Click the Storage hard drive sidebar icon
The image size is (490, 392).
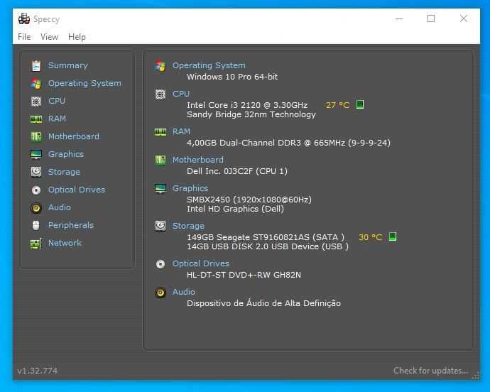pyautogui.click(x=36, y=172)
